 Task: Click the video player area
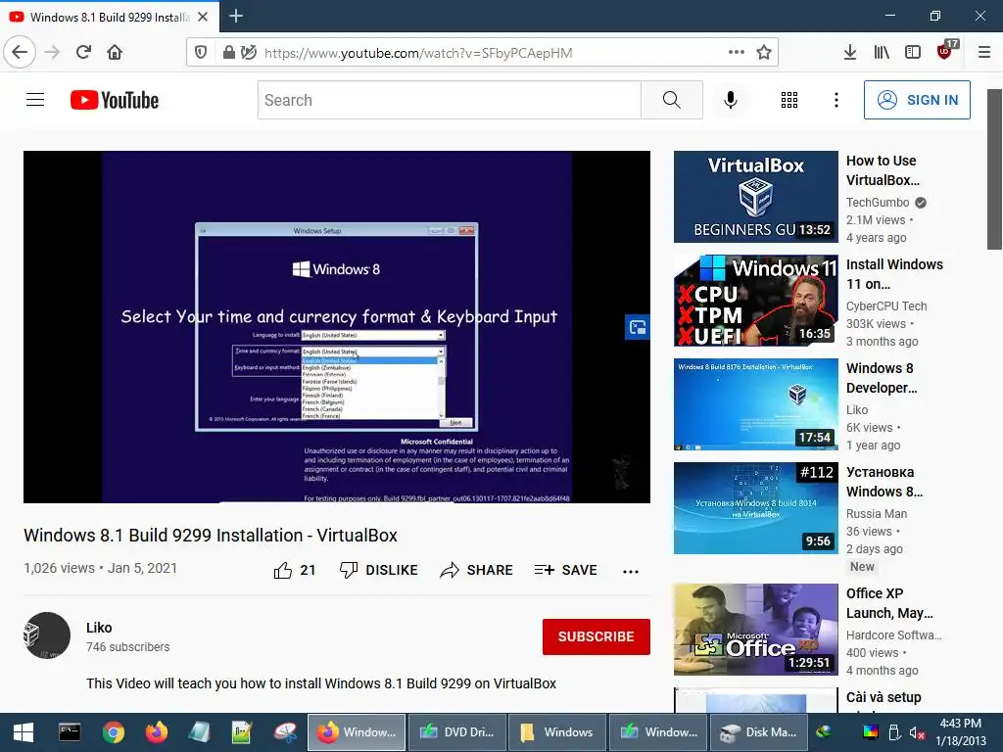pos(337,327)
